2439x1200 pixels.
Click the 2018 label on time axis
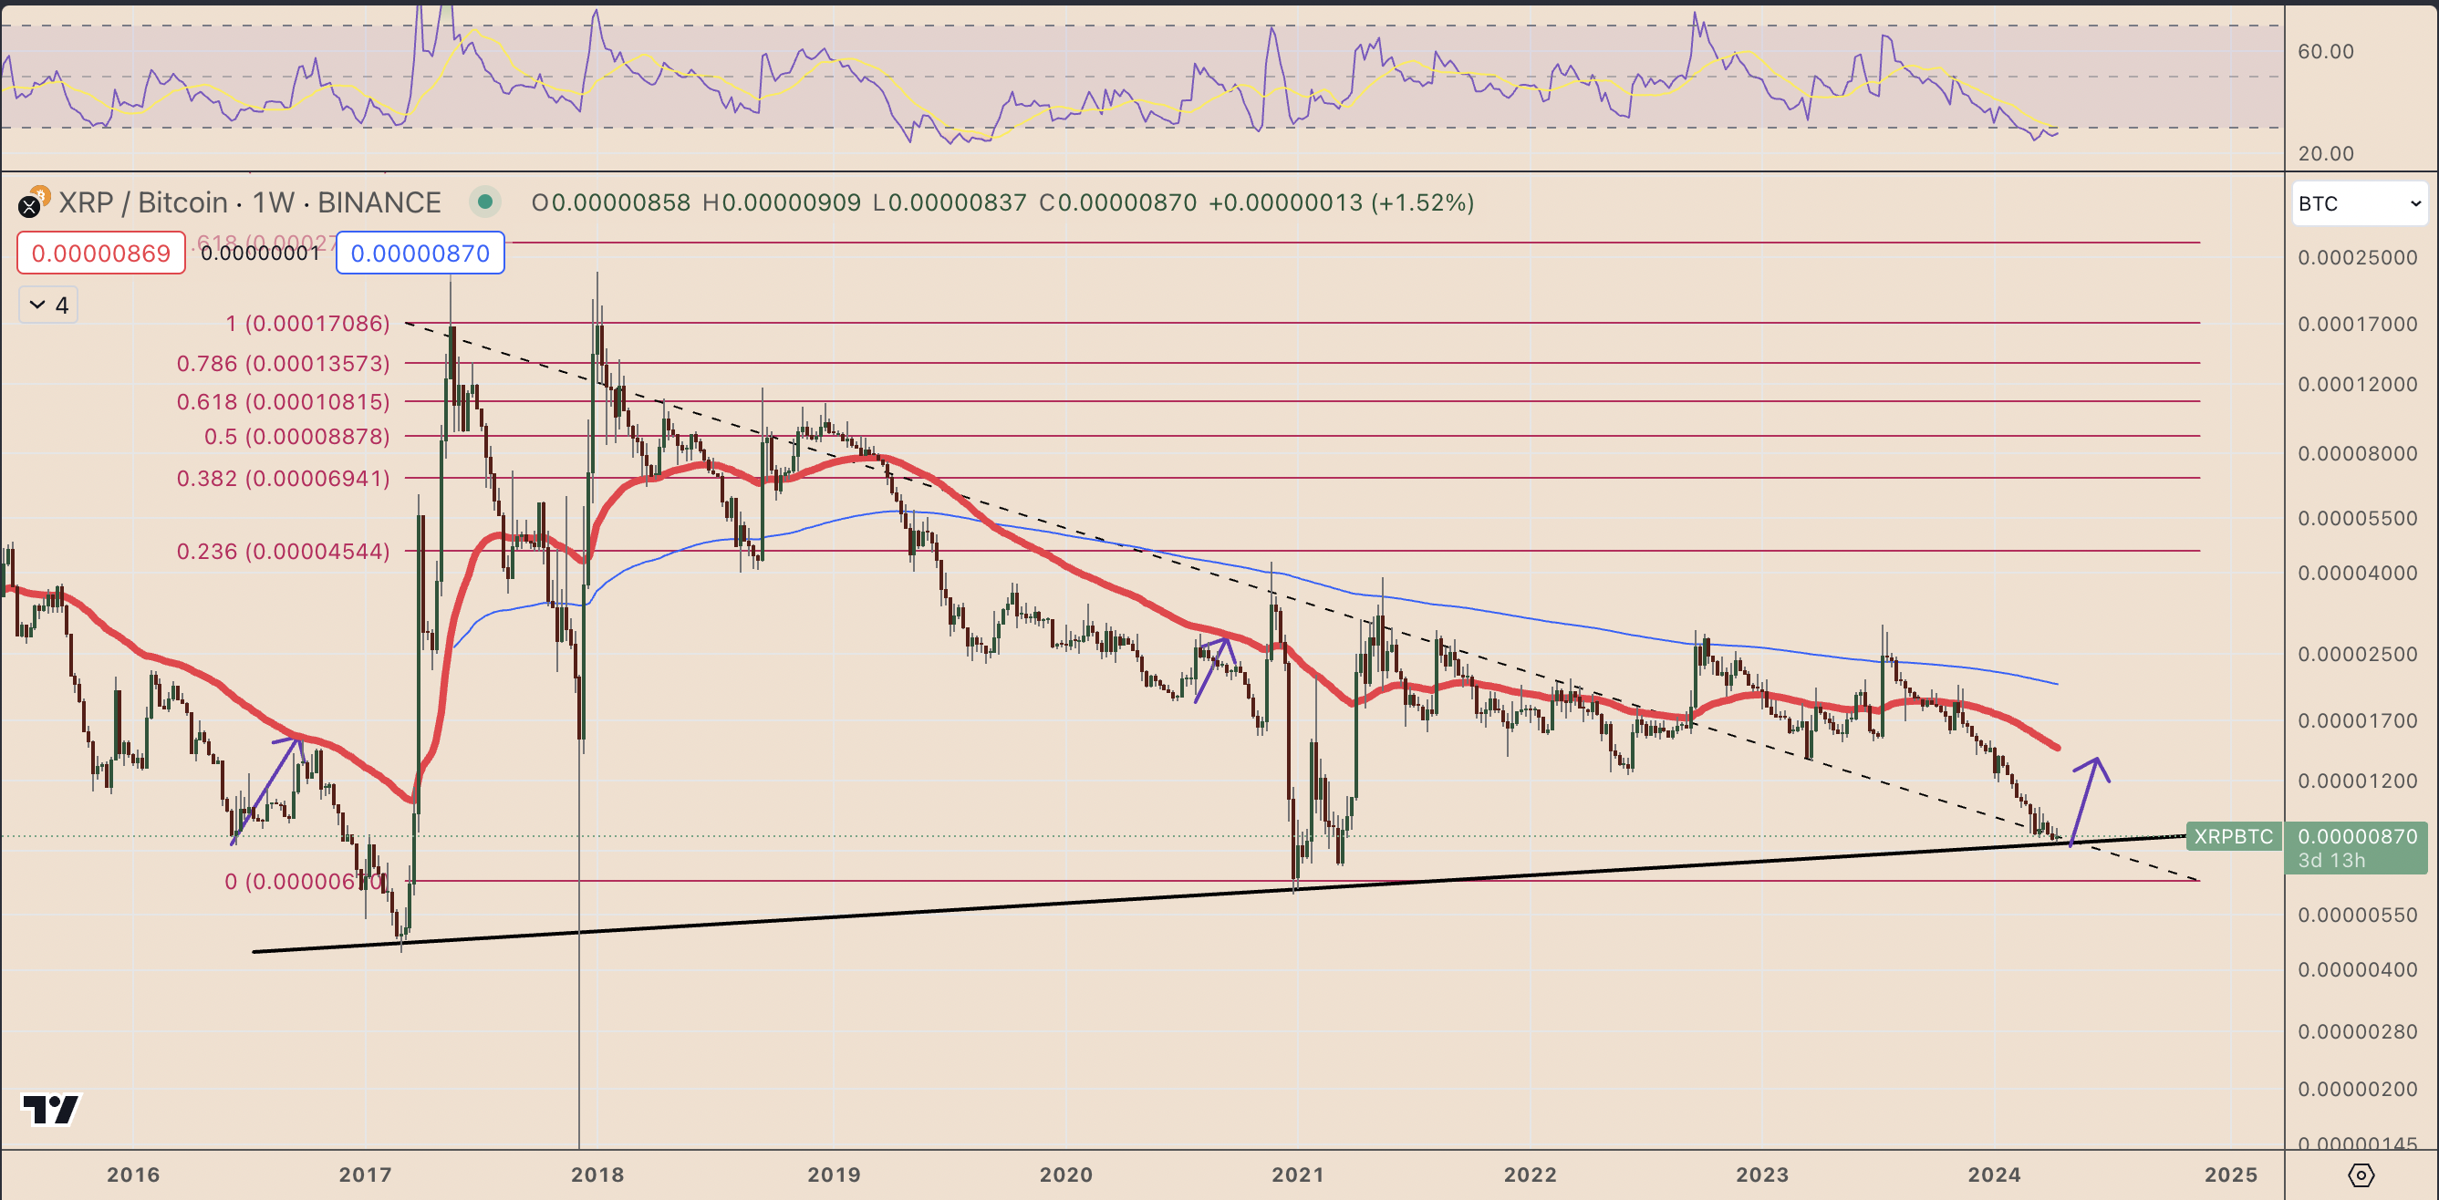coord(597,1174)
